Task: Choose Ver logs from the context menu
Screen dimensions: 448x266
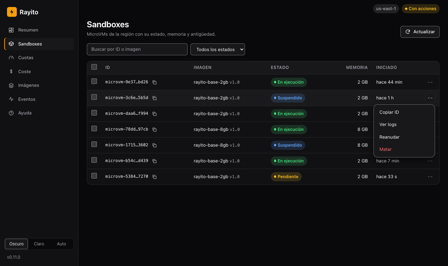Action: pos(404,125)
